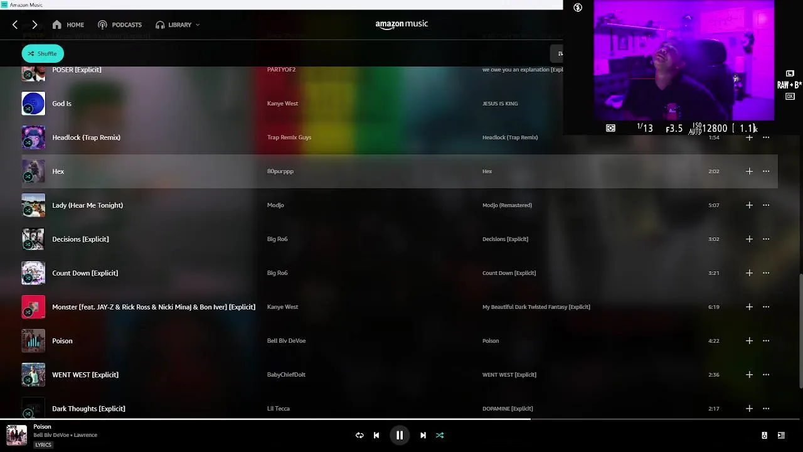Play Headlock (Trap Remix) track
Image resolution: width=803 pixels, height=452 pixels.
coord(86,137)
